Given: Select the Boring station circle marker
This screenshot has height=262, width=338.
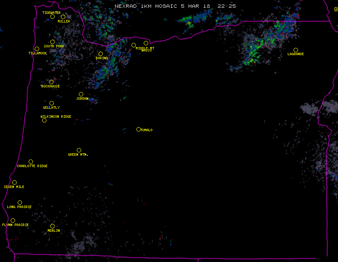Looking at the screenshot, I should click(100, 54).
